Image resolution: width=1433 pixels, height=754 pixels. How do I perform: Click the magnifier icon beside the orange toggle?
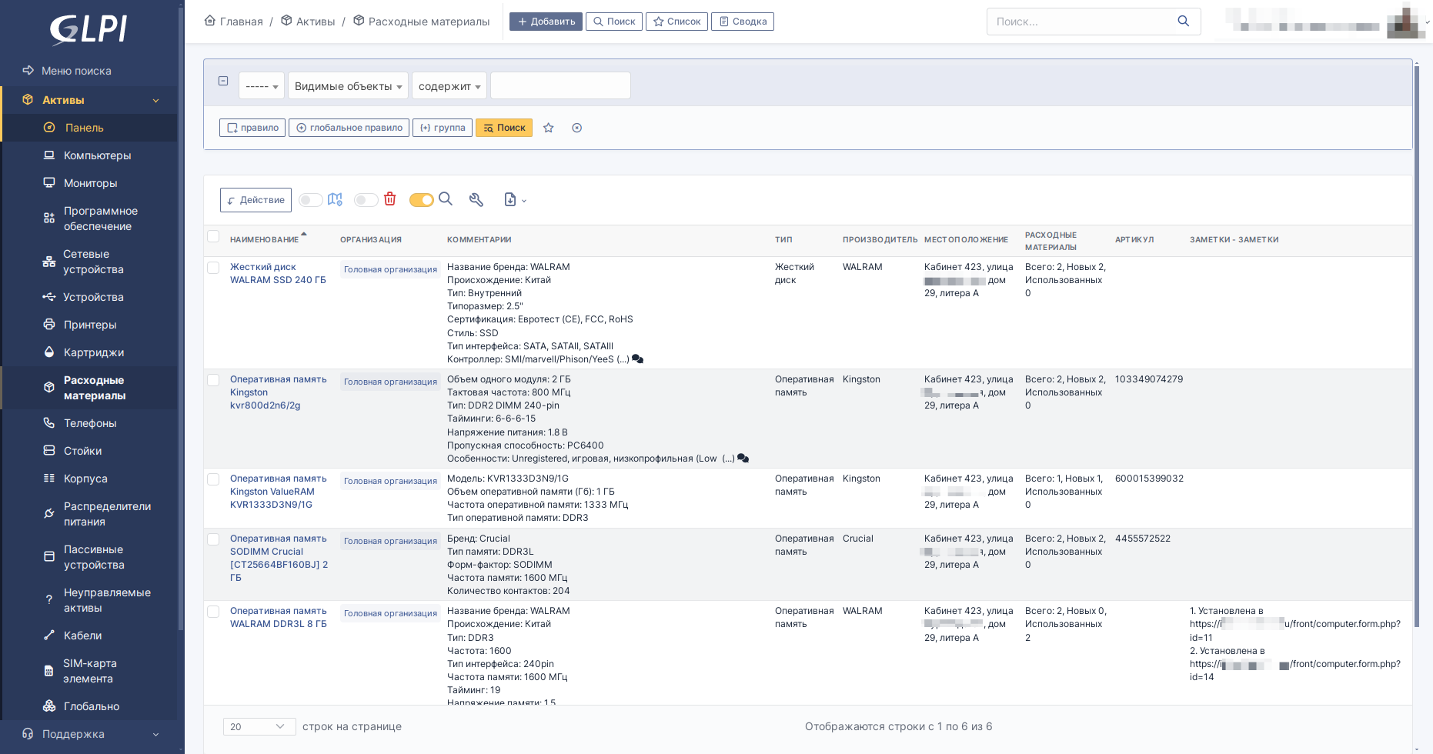(446, 199)
